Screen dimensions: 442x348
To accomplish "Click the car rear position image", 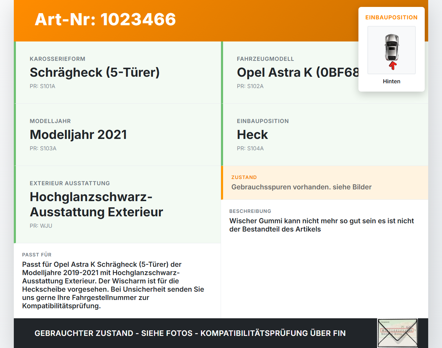I will click(x=392, y=50).
